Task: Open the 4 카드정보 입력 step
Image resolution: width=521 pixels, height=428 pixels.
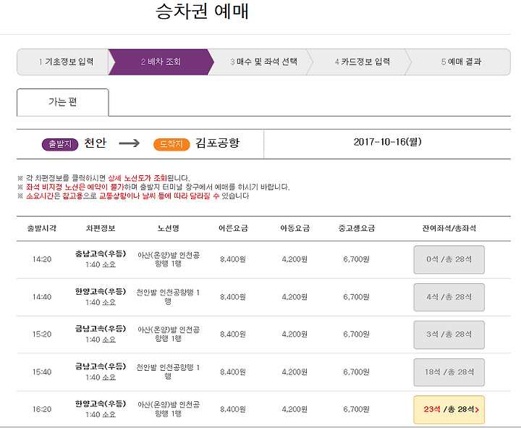Action: 363,62
